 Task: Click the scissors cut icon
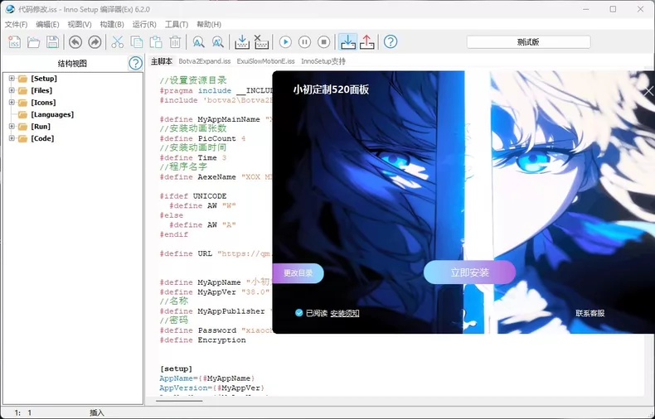coord(118,41)
